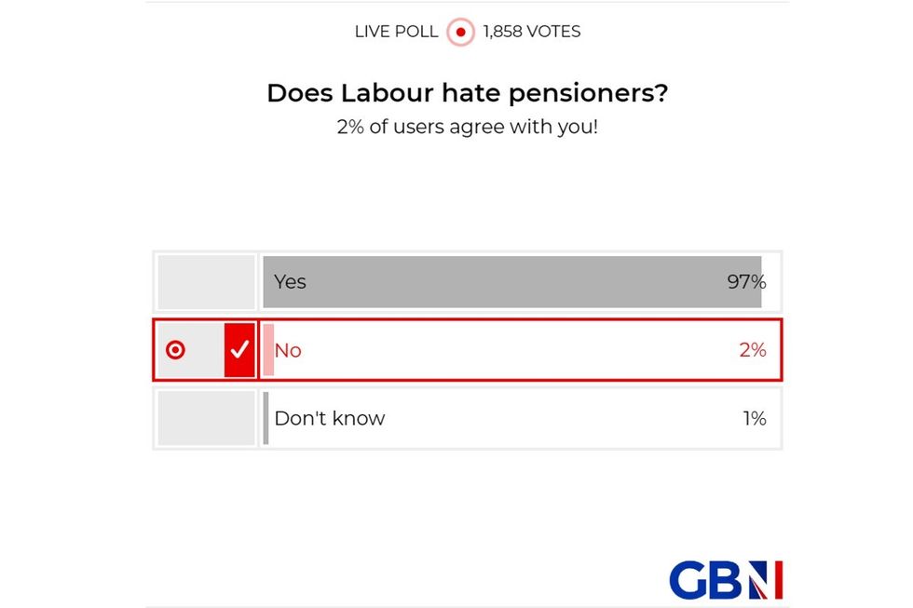
Task: Click the red target icon beside No
Action: pos(176,350)
